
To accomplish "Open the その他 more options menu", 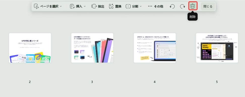I will tap(156, 6).
